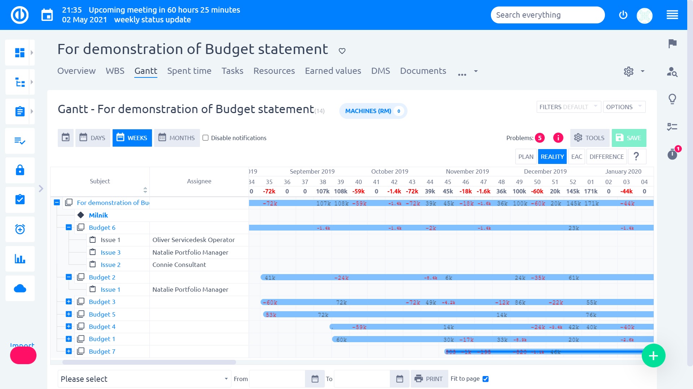This screenshot has width=693, height=389.
Task: Open the Spent time tab
Action: pyautogui.click(x=189, y=71)
